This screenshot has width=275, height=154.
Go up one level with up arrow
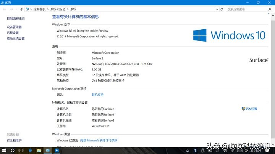(21, 9)
